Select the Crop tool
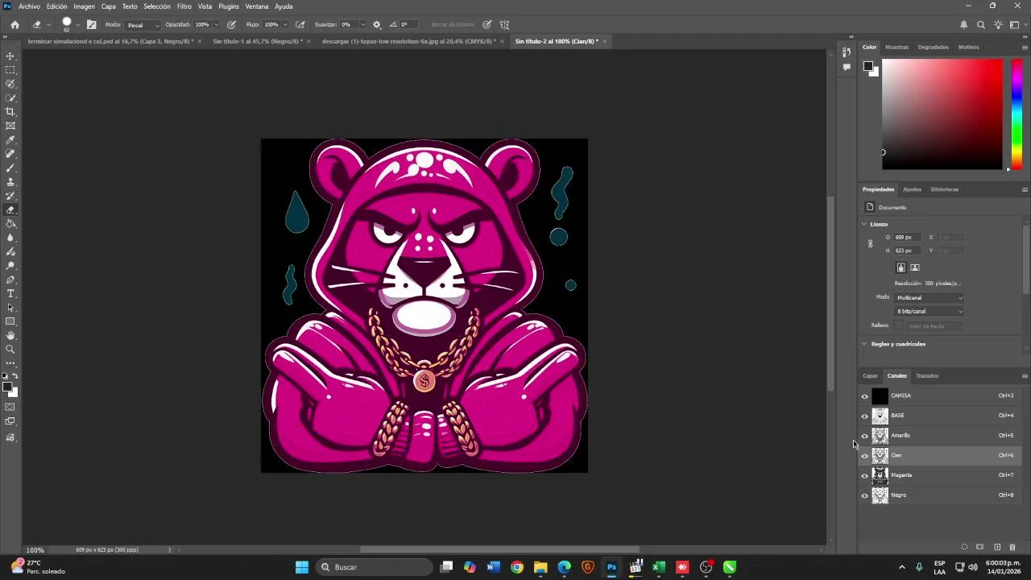Viewport: 1031px width, 580px height. [10, 112]
